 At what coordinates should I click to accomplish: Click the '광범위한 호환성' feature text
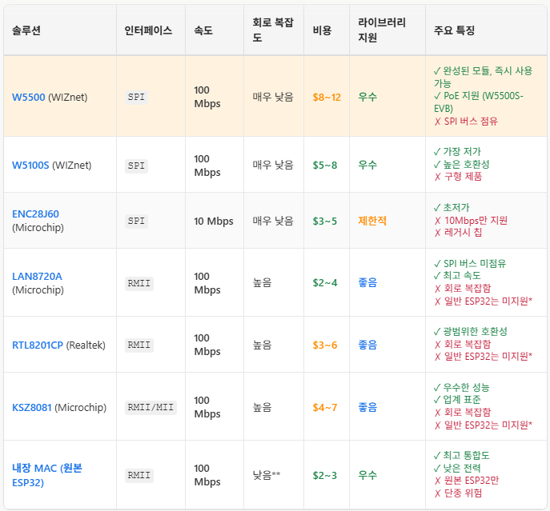point(476,332)
